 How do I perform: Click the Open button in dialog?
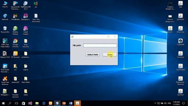tap(110, 54)
